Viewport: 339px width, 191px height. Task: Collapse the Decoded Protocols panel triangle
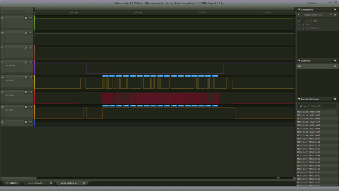(299, 99)
